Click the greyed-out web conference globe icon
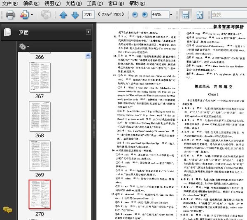247x220 pixels. tap(46, 15)
